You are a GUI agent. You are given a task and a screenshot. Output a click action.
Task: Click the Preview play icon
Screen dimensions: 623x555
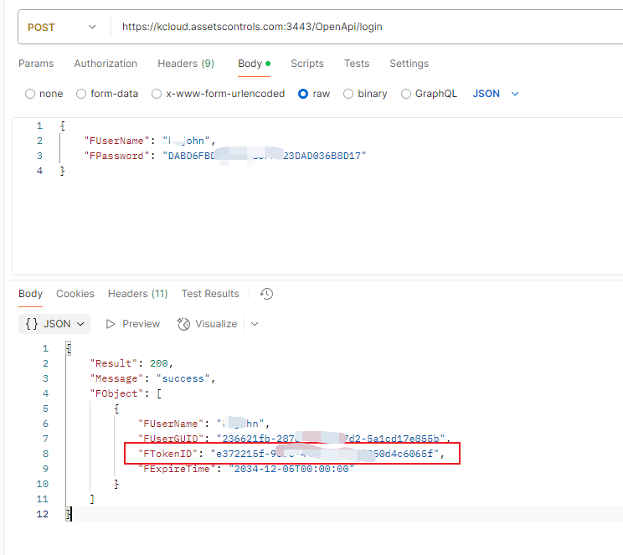coord(111,324)
